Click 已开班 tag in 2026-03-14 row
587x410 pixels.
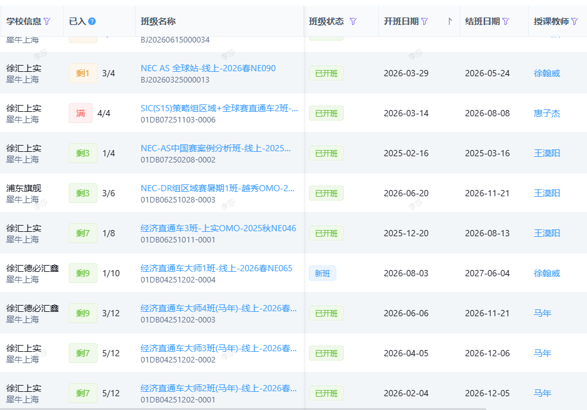[x=326, y=114]
